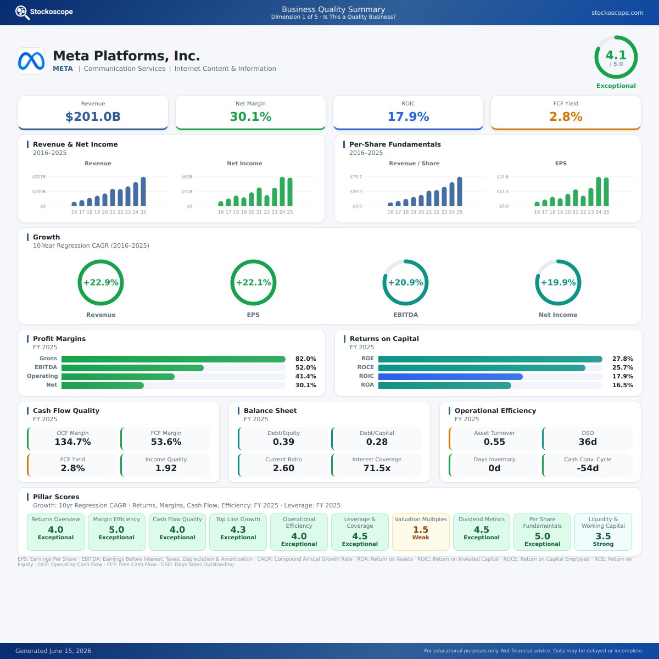This screenshot has width=659, height=659.
Task: Click the FCF Margin 53.6% tile
Action: [166, 439]
